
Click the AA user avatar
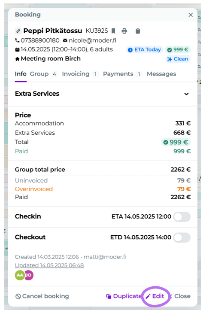click(x=20, y=275)
